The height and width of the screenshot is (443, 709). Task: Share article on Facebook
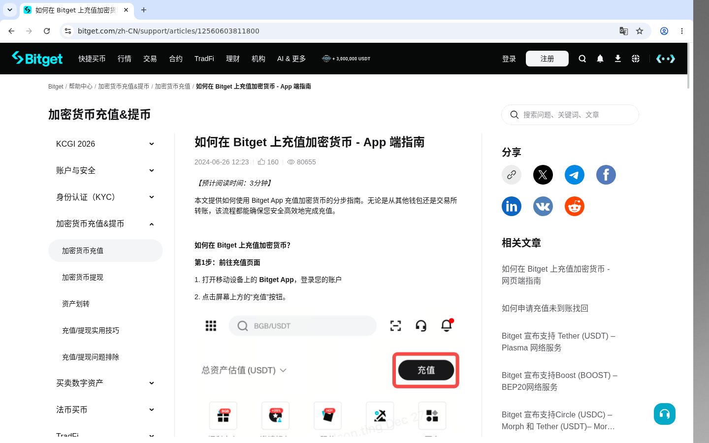tap(606, 175)
